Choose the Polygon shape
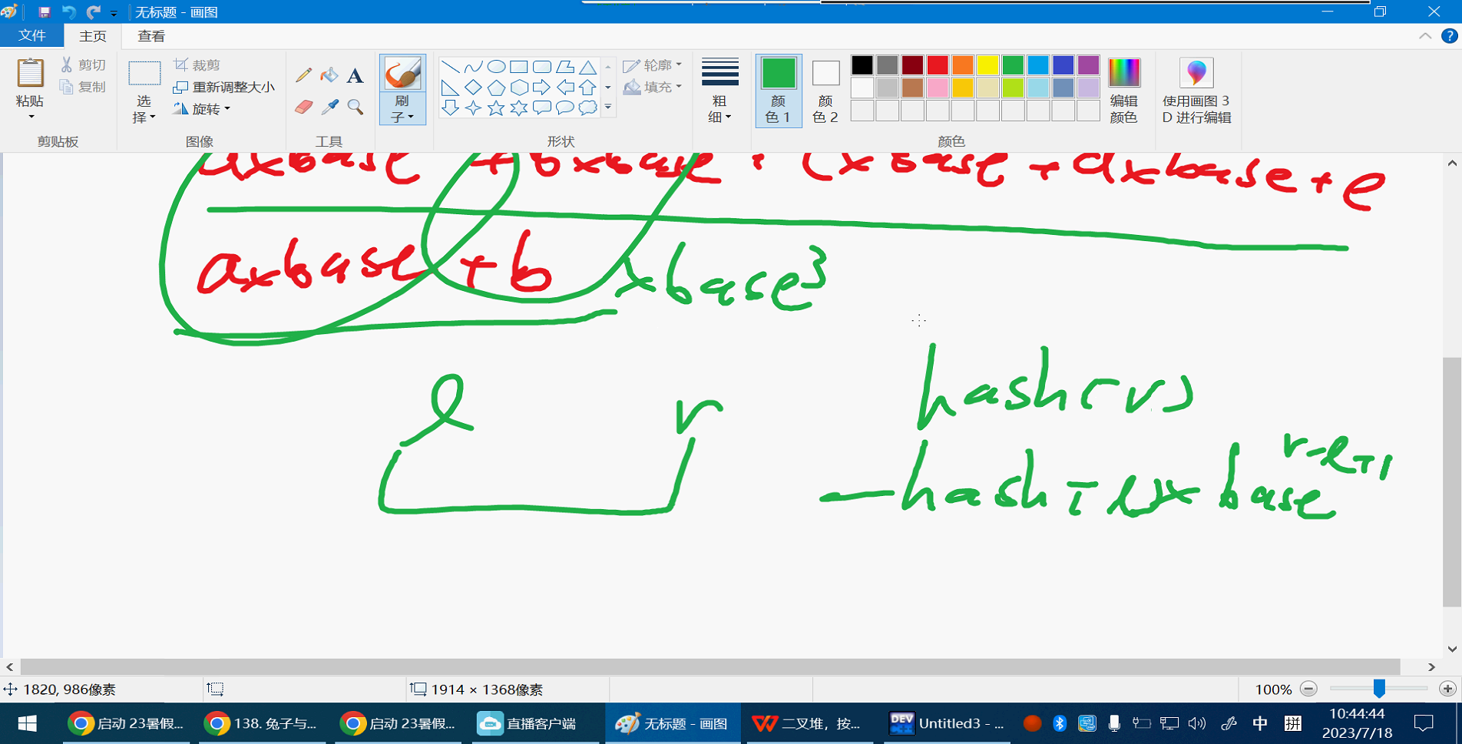 click(x=565, y=67)
